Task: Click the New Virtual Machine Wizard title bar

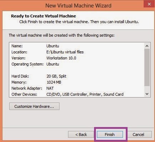Action: [78, 6]
